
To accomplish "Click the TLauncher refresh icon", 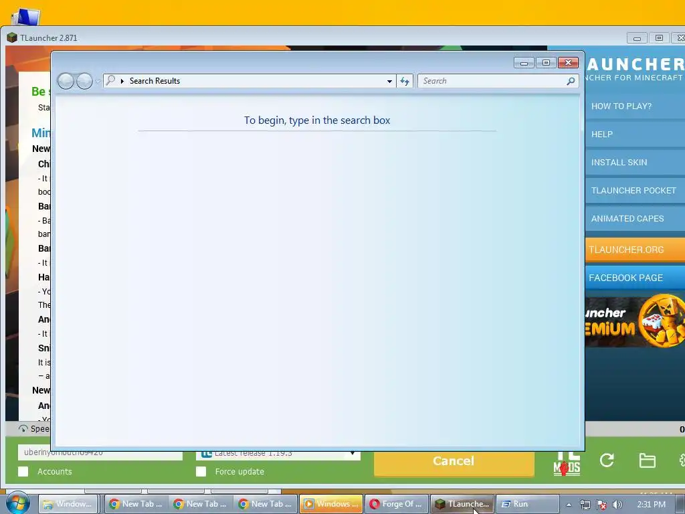I will pos(607,460).
